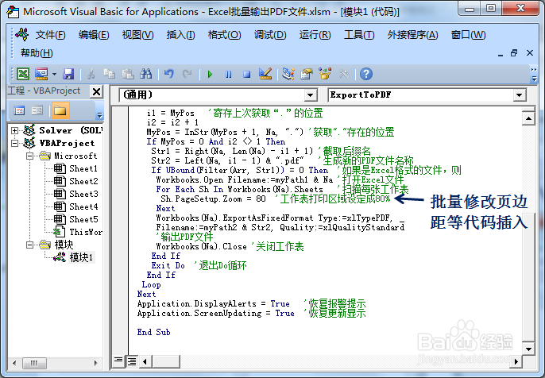The width and height of the screenshot is (545, 378).
Task: Switch to Full Module View button
Action: [132, 361]
